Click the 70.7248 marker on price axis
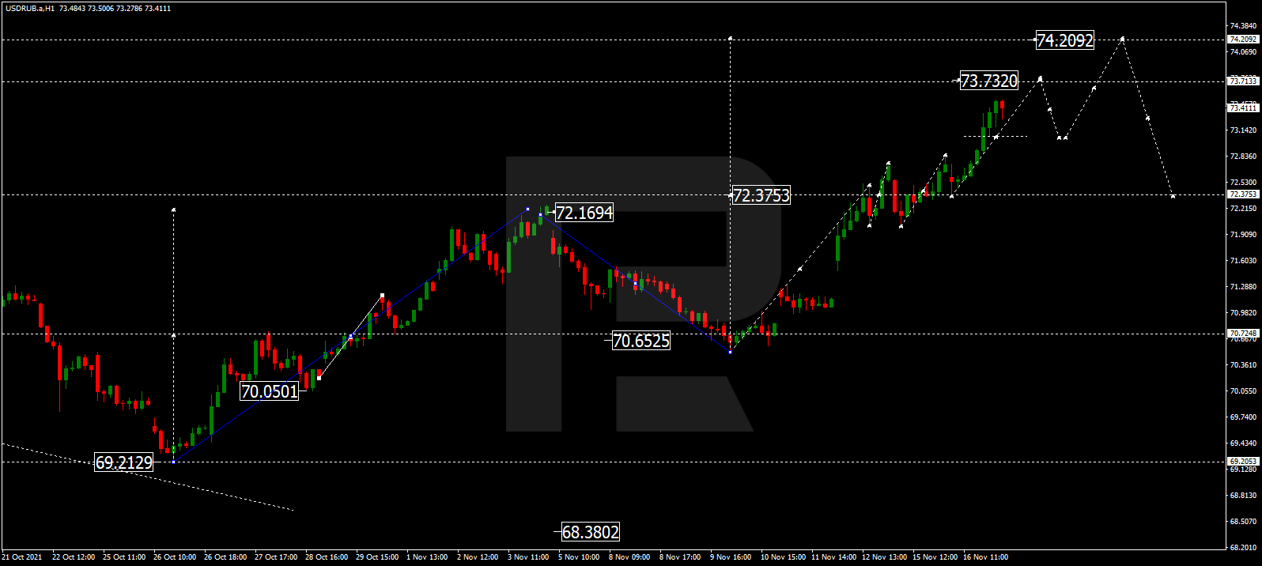Viewport: 1262px width, 566px height. tap(1242, 334)
